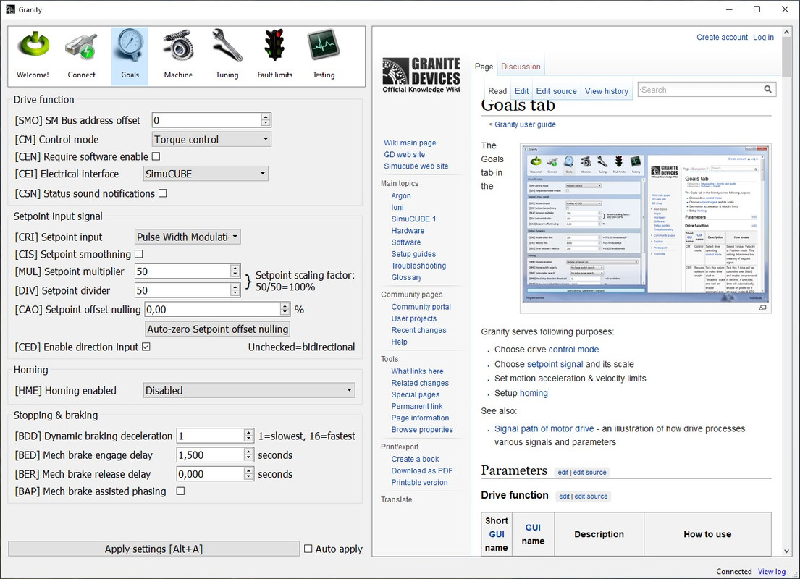Image resolution: width=800 pixels, height=579 pixels.
Task: Open the control mode link
Action: click(x=573, y=350)
